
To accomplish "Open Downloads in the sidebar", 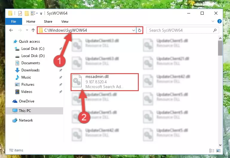I will (31, 70).
